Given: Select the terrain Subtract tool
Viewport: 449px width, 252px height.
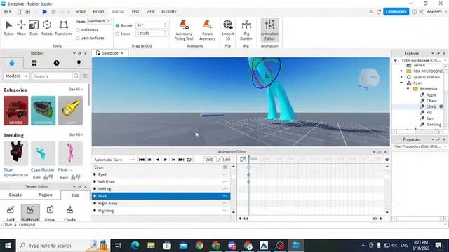Looking at the screenshot, I should [x=30, y=213].
